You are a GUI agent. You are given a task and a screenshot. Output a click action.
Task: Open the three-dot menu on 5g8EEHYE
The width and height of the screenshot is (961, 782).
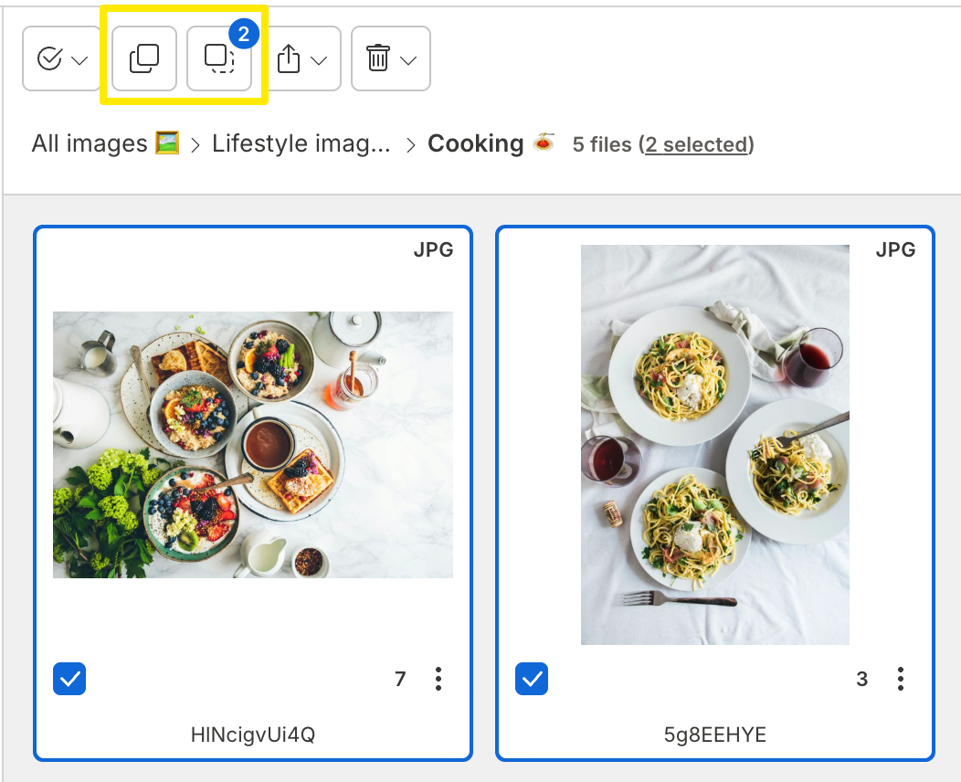(x=901, y=679)
